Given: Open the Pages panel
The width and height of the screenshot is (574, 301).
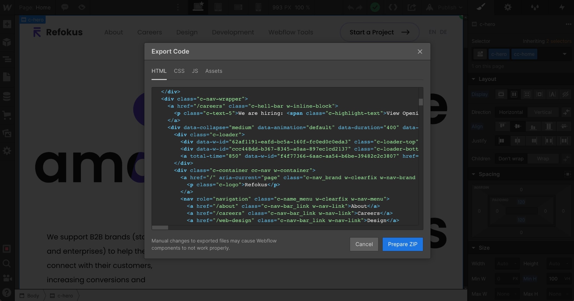Looking at the screenshot, I should [x=7, y=77].
